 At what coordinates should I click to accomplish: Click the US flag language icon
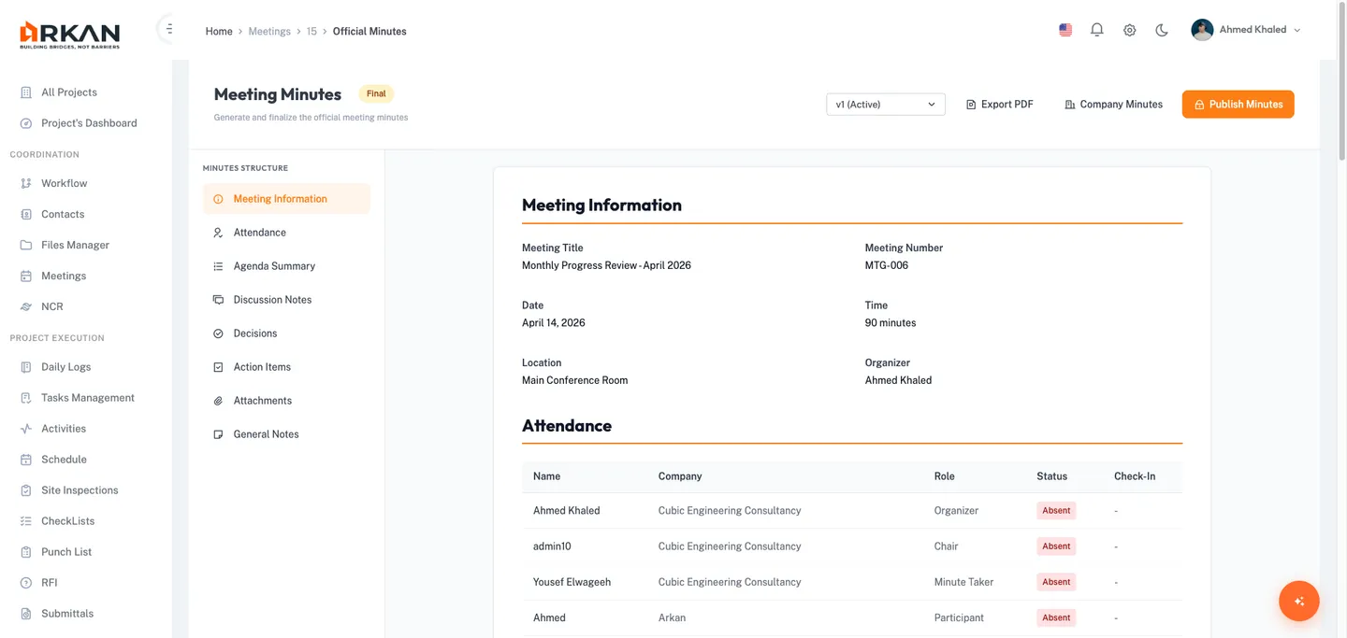point(1065,30)
